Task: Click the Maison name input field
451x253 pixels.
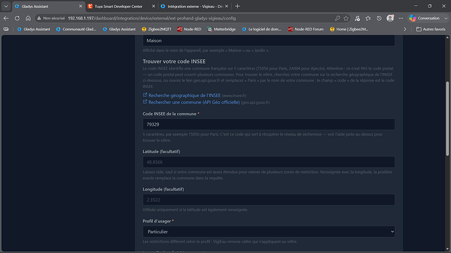Action: tap(269, 40)
